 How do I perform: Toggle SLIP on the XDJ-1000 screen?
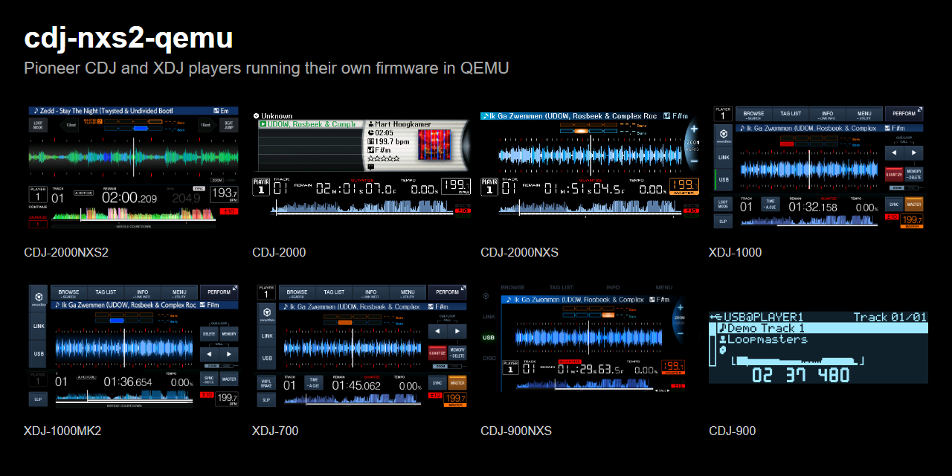click(724, 222)
